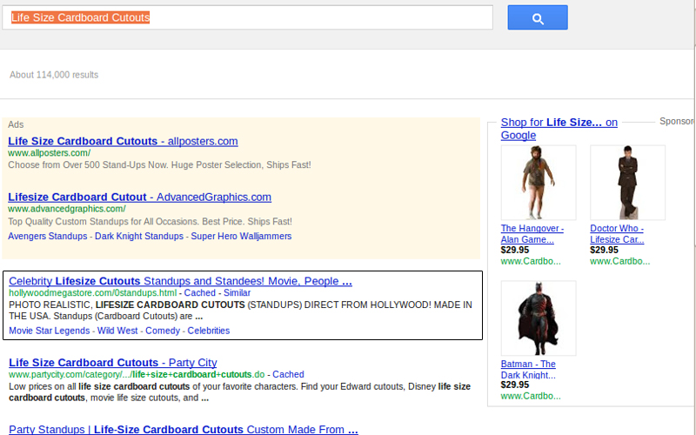Viewport: 696px width, 435px height.
Task: View the Cached hollywoodmegastore page
Action: (200, 293)
